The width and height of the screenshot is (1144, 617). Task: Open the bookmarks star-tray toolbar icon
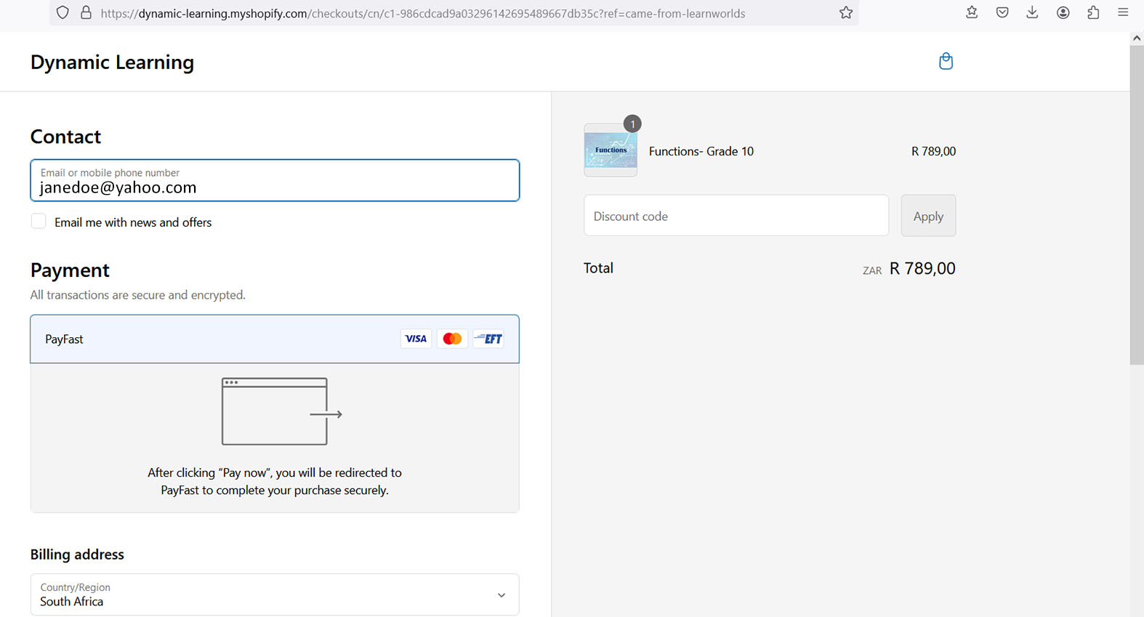point(972,12)
